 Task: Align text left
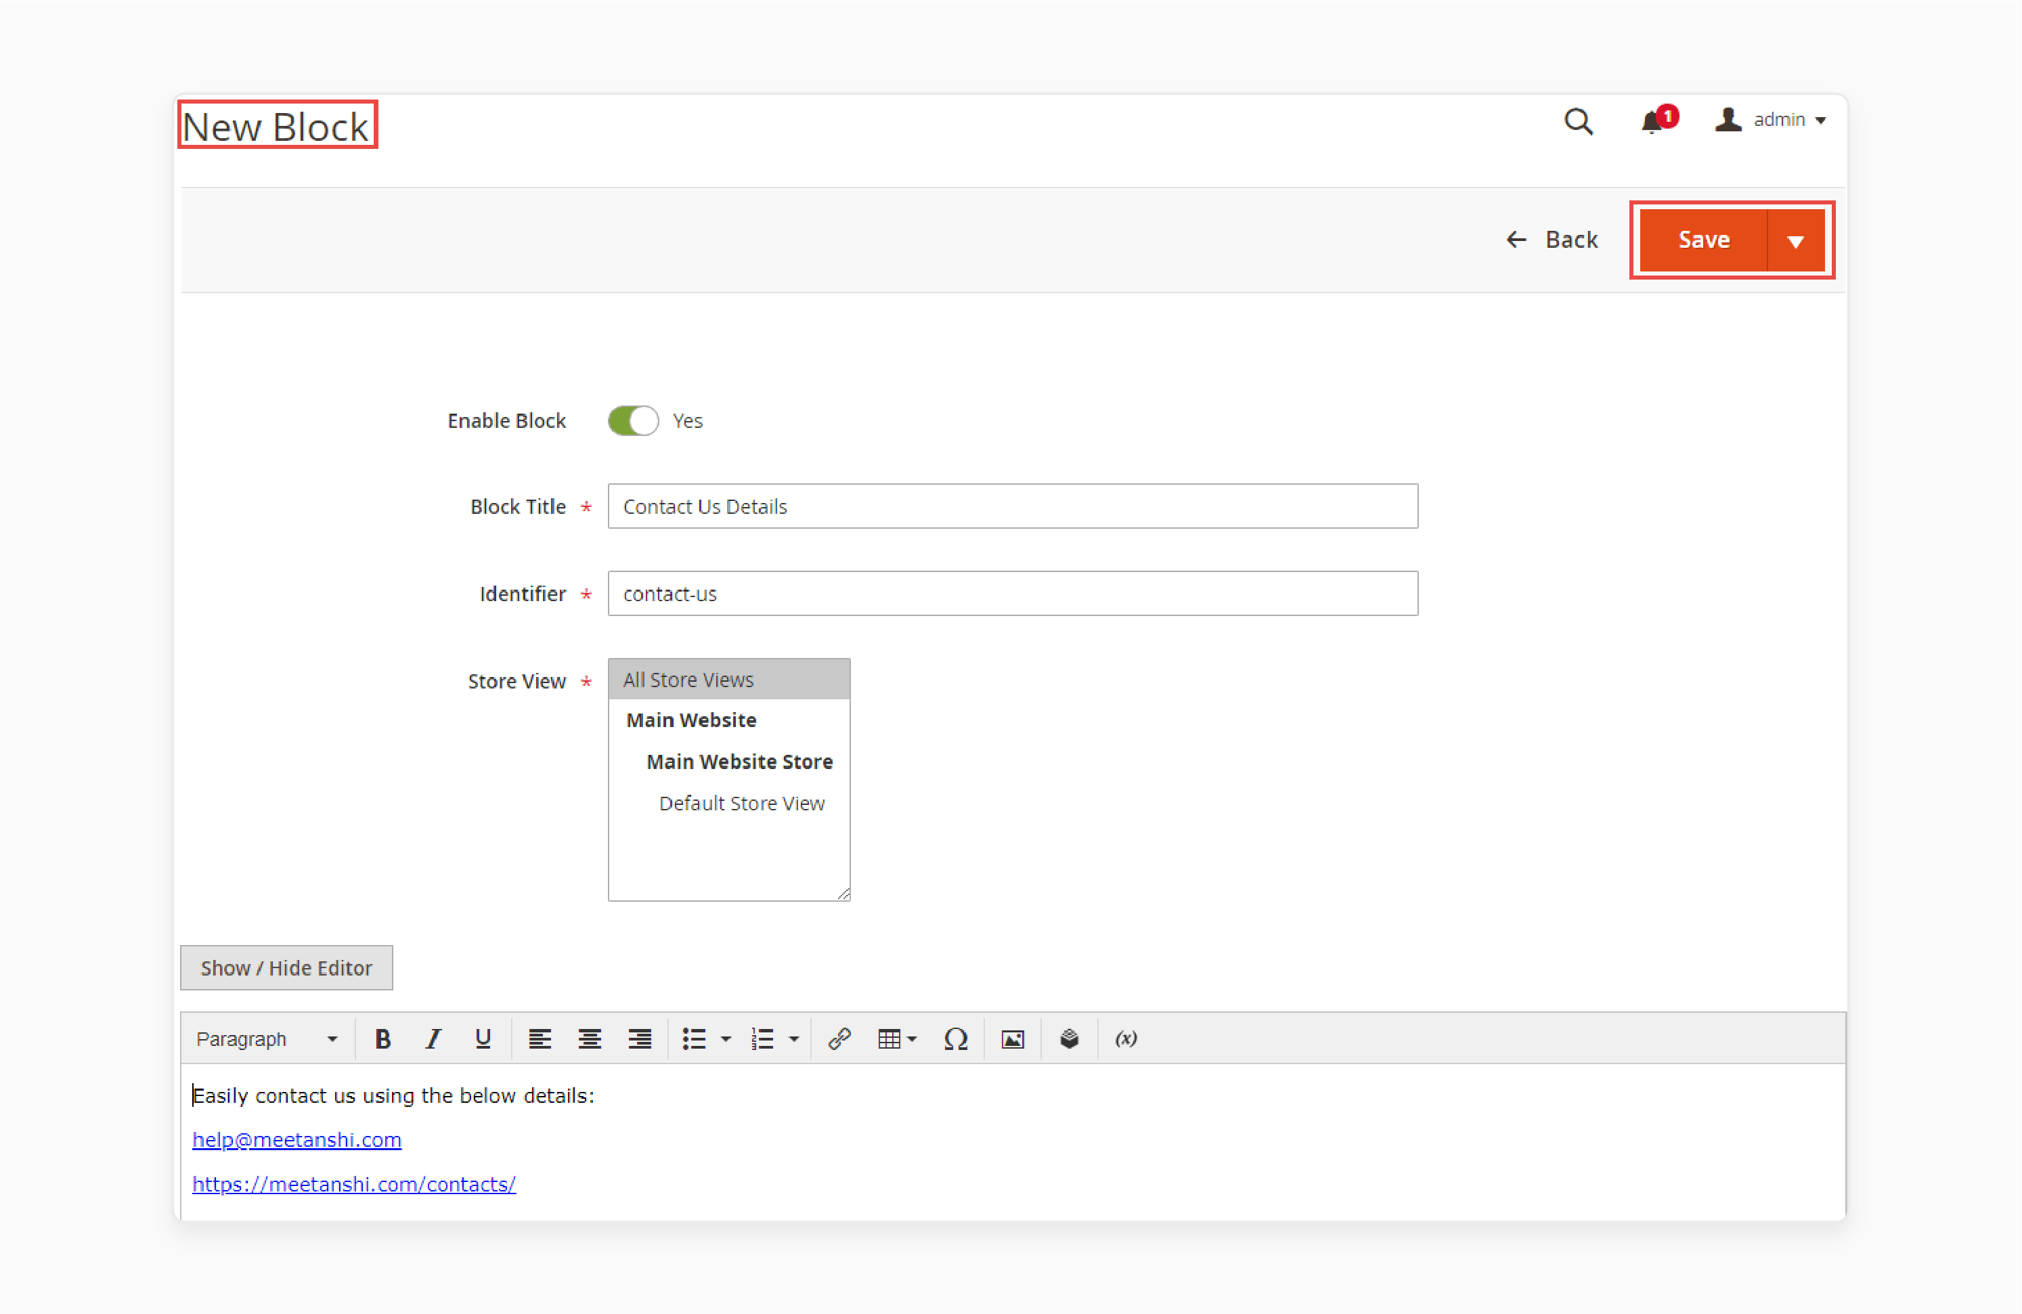[x=540, y=1038]
